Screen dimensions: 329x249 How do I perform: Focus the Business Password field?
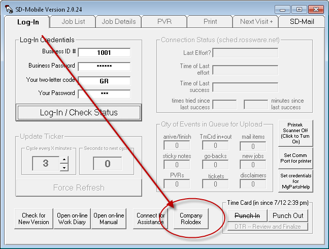coord(104,67)
